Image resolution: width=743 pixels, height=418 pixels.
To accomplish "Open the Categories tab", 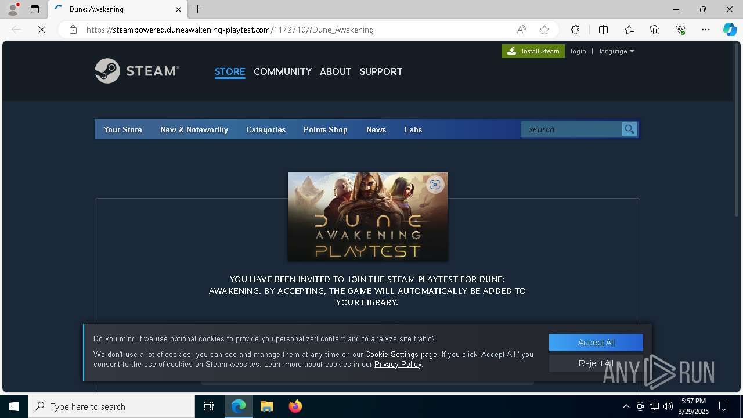I will (266, 129).
